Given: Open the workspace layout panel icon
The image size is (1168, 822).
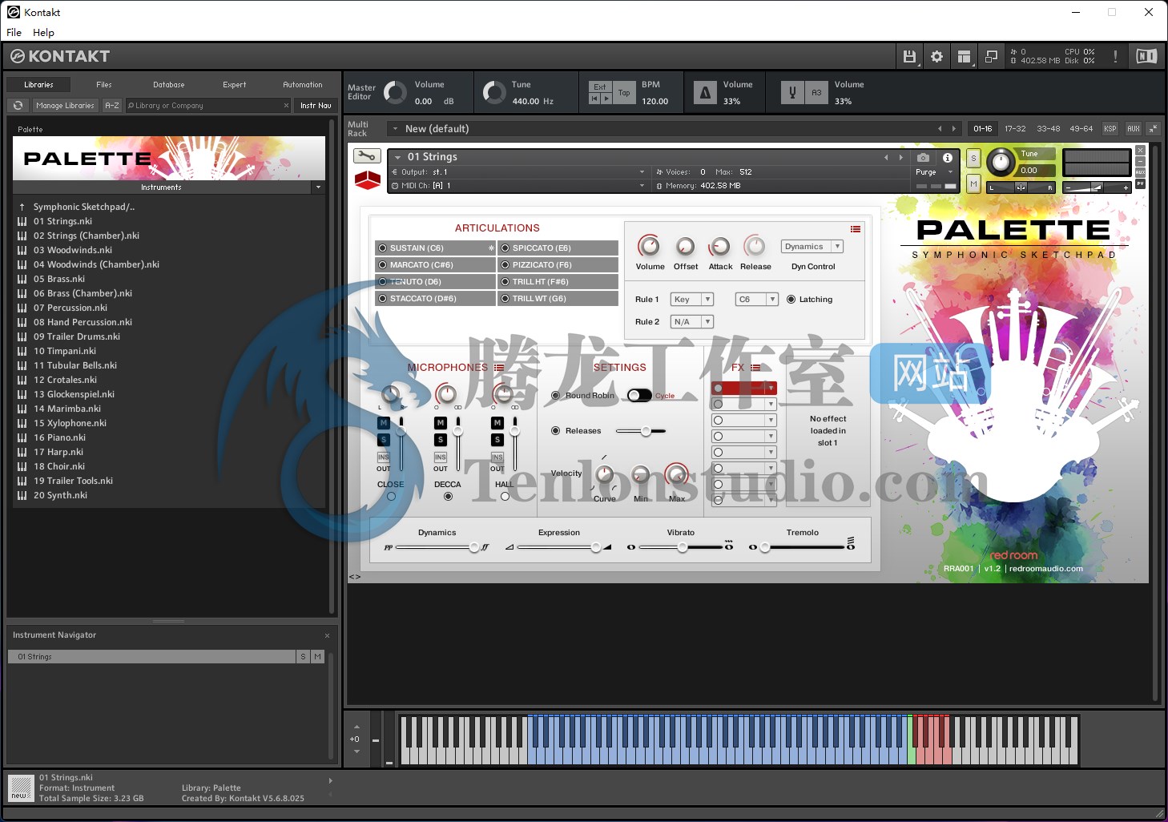Looking at the screenshot, I should pos(965,56).
